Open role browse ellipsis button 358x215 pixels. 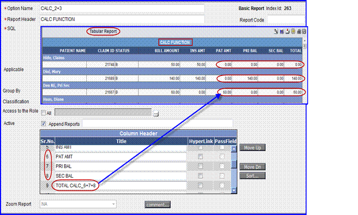(x=156, y=113)
